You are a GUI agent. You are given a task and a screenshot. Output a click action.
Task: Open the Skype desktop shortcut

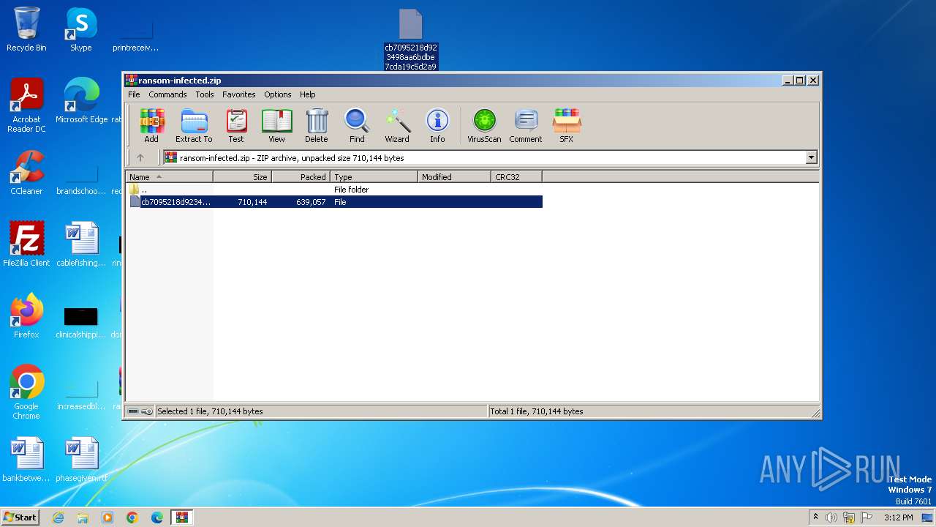(81, 29)
